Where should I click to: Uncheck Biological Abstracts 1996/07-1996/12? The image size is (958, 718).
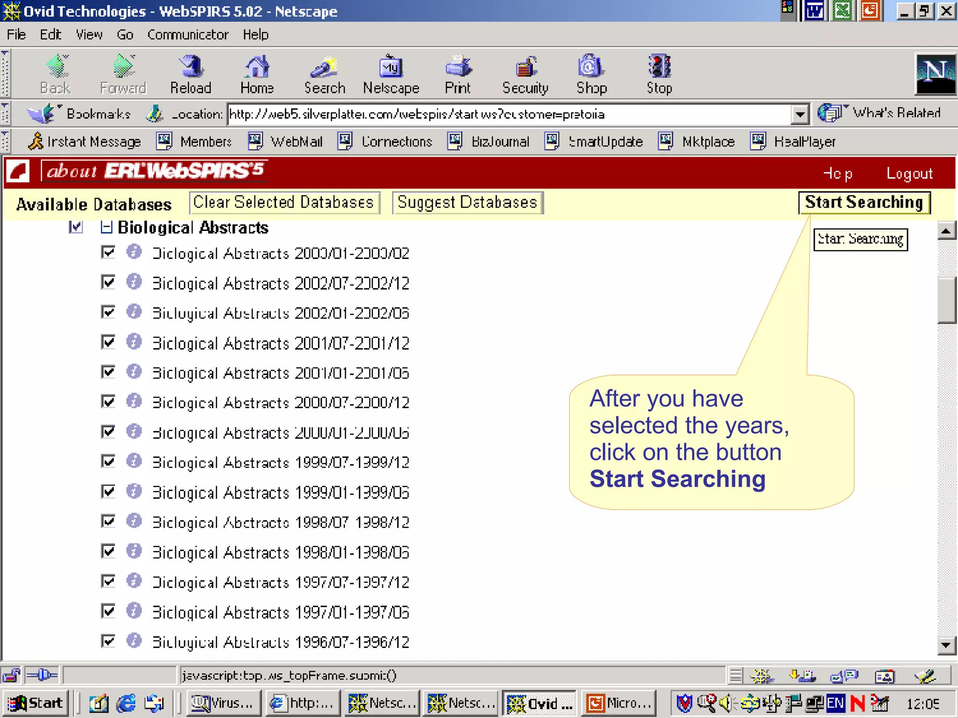coord(108,641)
